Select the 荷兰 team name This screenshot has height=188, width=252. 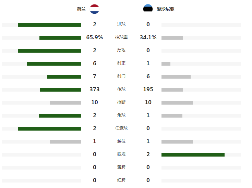(81, 9)
